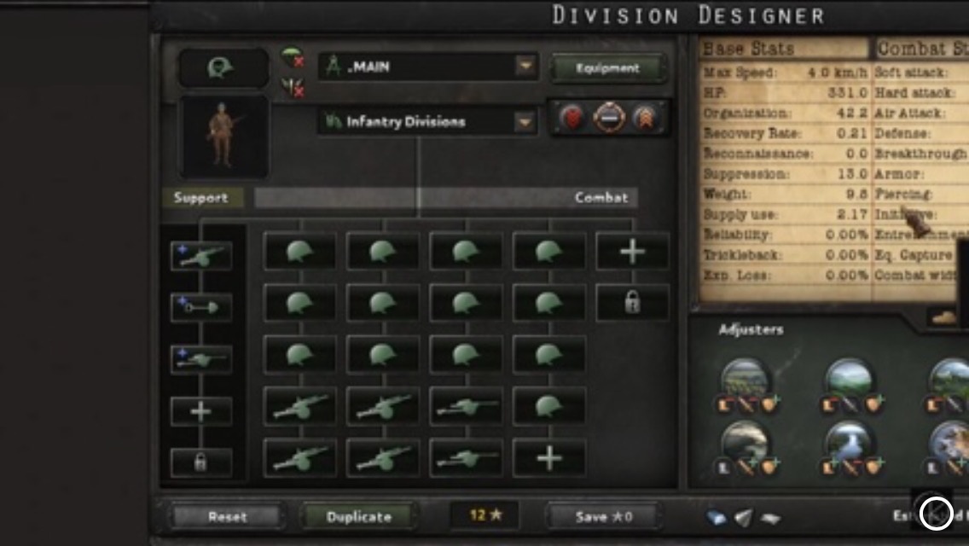The image size is (969, 546).
Task: Click the support artillery company slot
Action: 201,256
